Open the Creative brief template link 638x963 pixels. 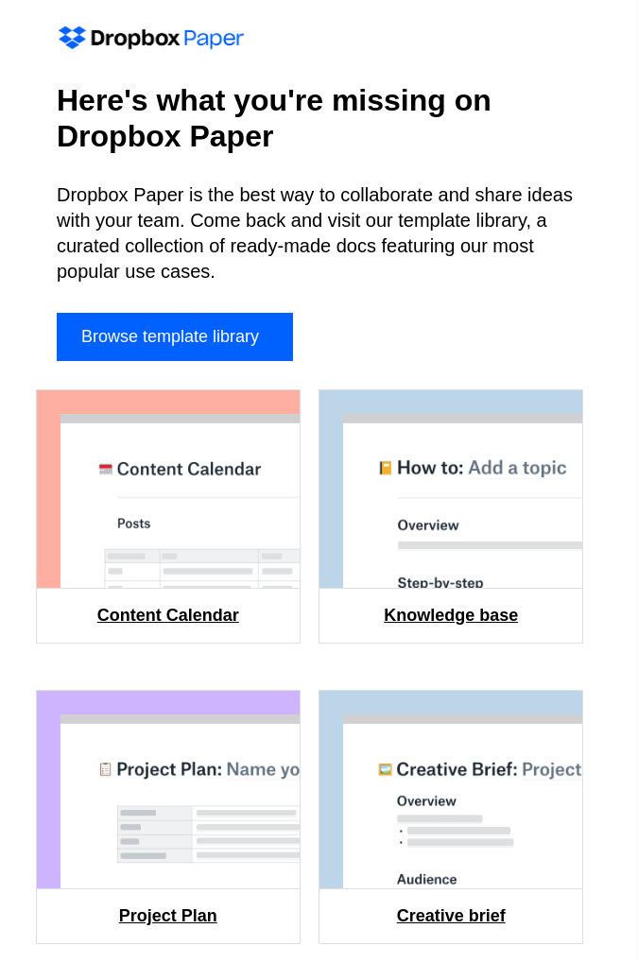[x=451, y=916]
